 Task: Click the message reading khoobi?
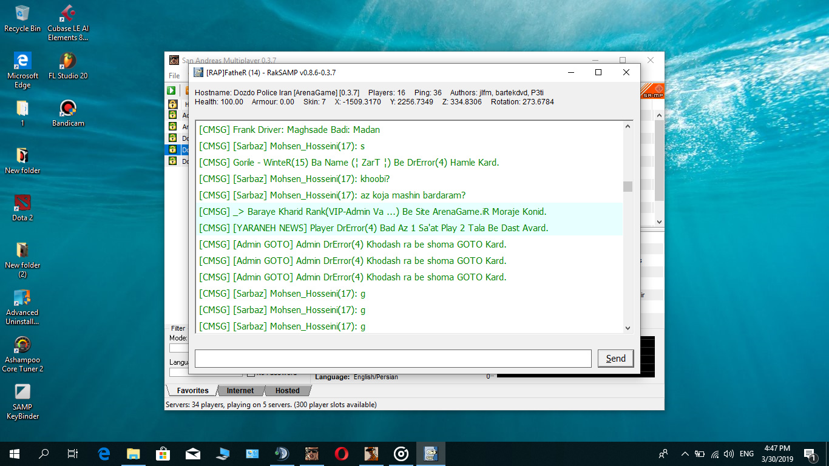(294, 179)
